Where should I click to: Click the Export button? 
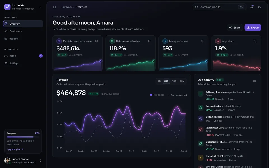[253, 27]
